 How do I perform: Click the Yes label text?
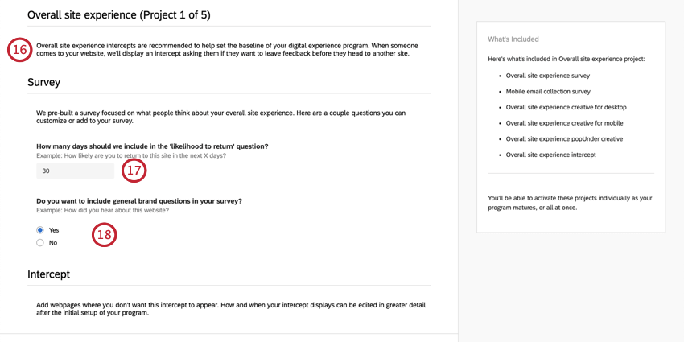coord(54,230)
